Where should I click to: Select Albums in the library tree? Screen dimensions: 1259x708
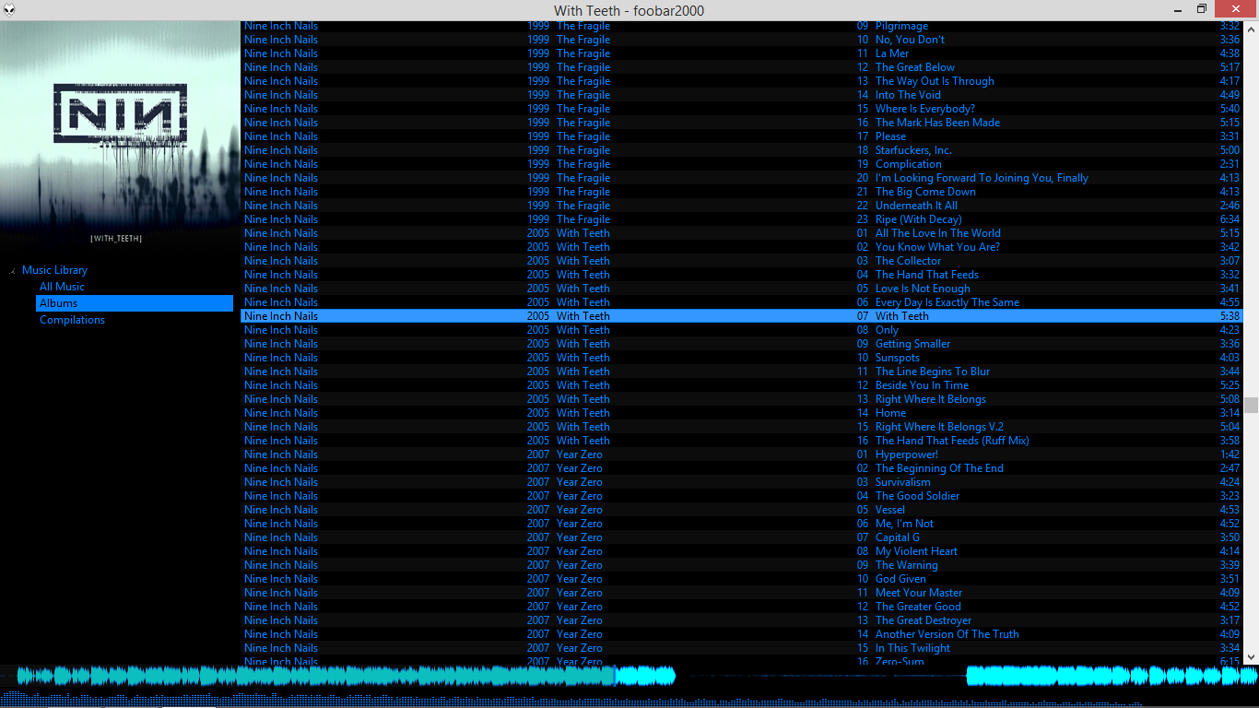pyautogui.click(x=58, y=303)
